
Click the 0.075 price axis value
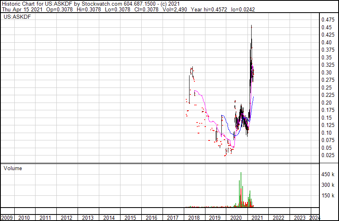pyautogui.click(x=328, y=140)
